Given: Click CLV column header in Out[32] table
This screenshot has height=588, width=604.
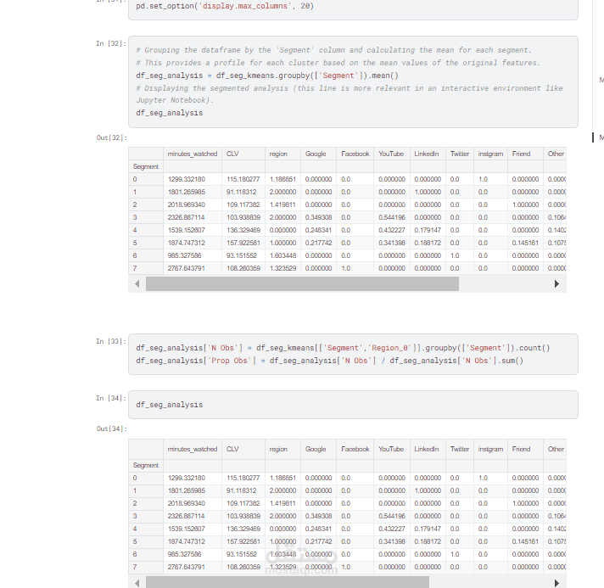Looking at the screenshot, I should pos(232,154).
